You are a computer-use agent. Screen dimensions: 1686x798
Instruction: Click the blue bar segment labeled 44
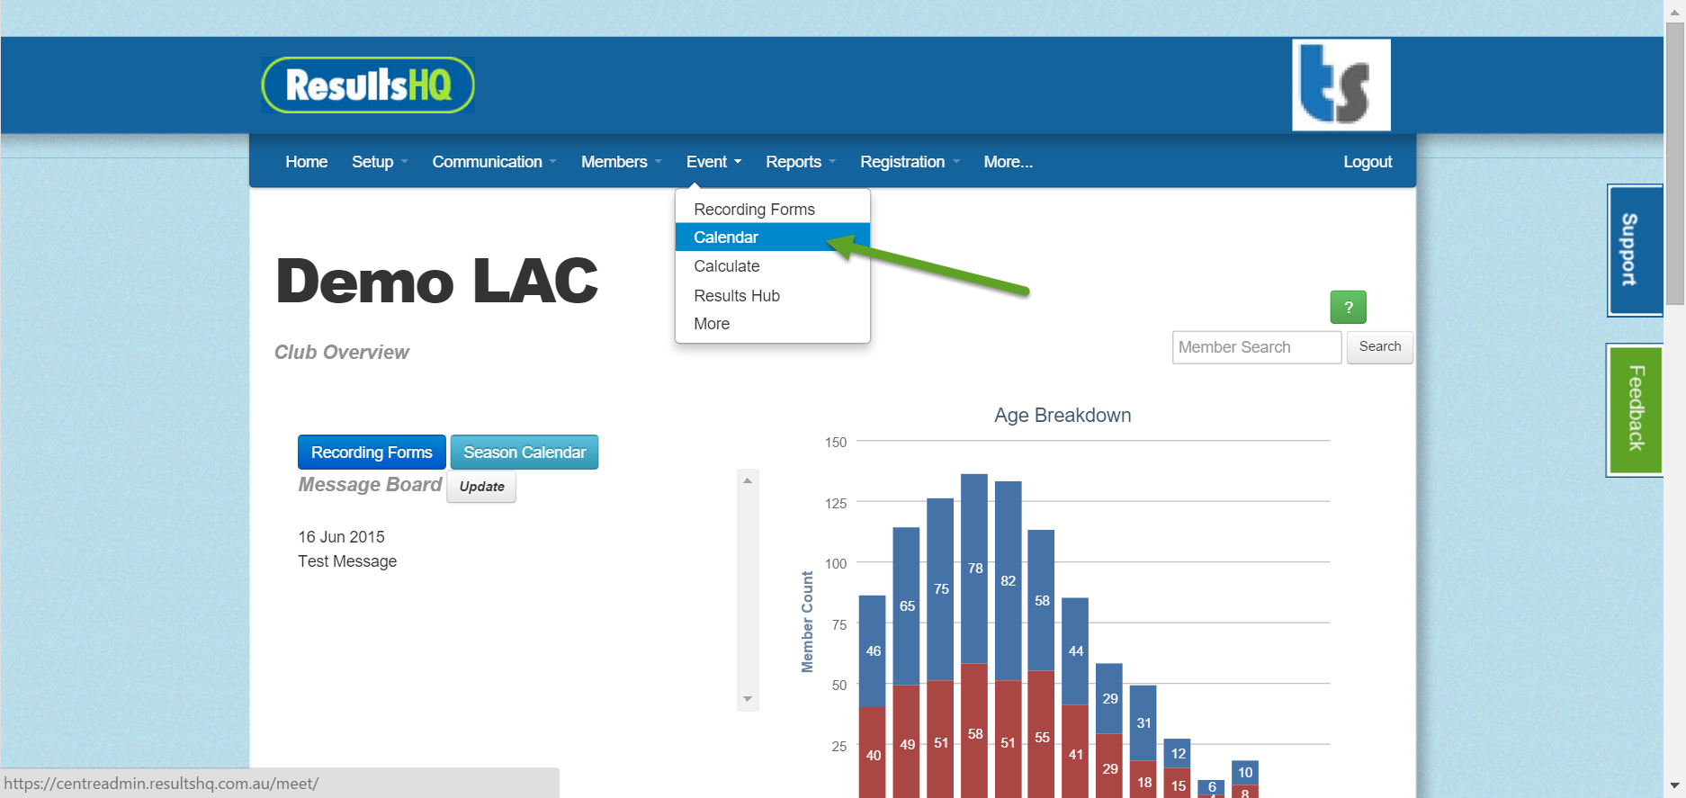pos(1075,651)
